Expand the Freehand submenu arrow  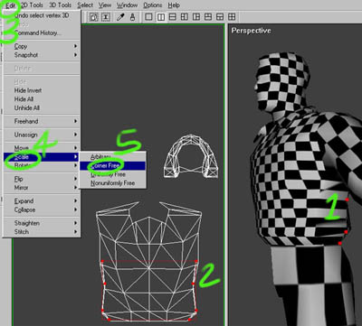pos(75,121)
